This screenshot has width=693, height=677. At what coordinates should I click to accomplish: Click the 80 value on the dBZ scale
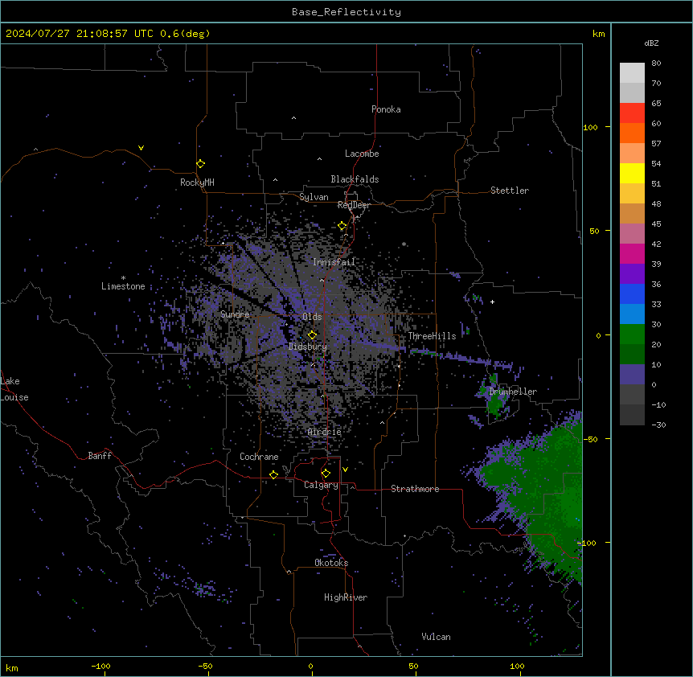point(656,64)
